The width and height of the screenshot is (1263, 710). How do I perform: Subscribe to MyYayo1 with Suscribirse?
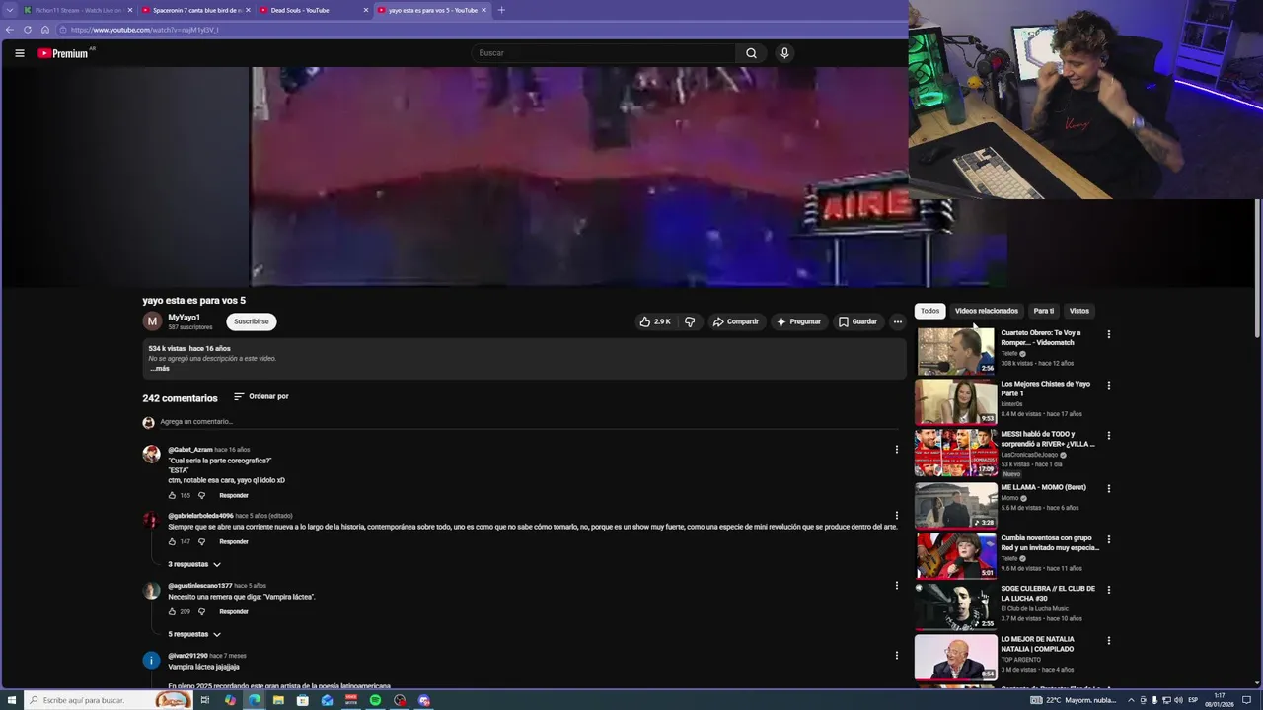coord(251,321)
